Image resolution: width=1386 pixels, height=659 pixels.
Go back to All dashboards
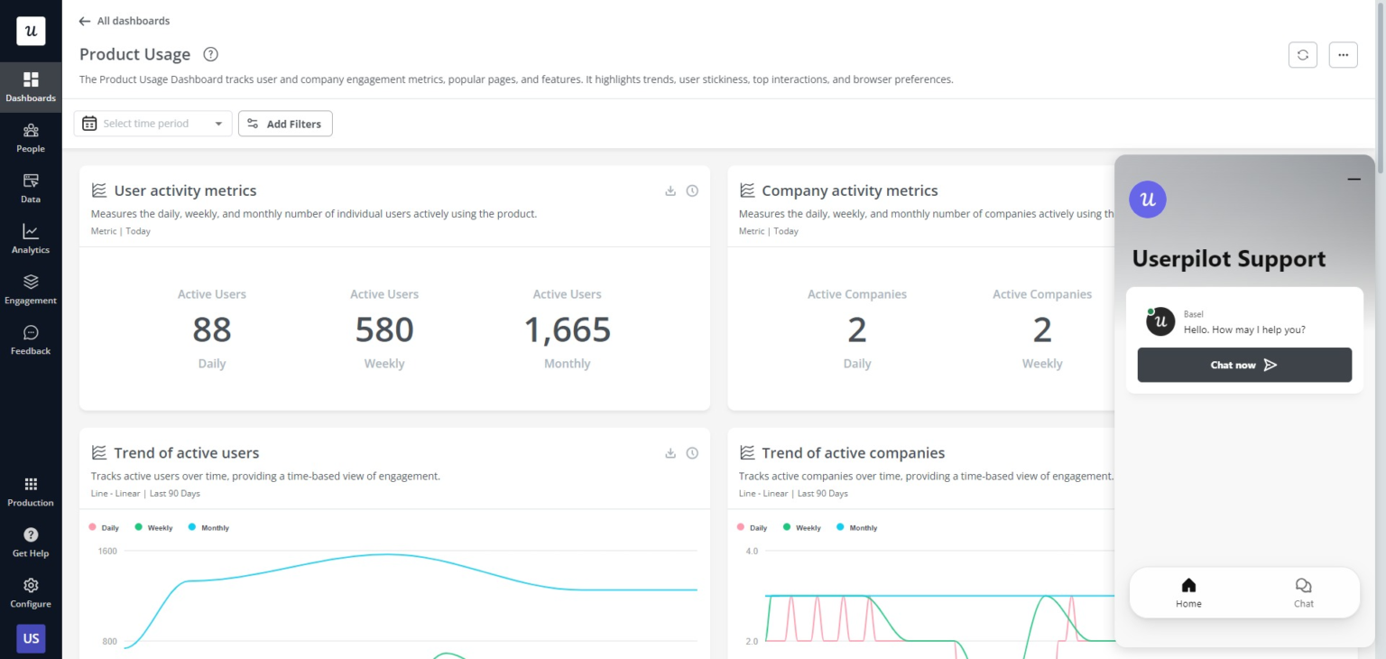(125, 21)
